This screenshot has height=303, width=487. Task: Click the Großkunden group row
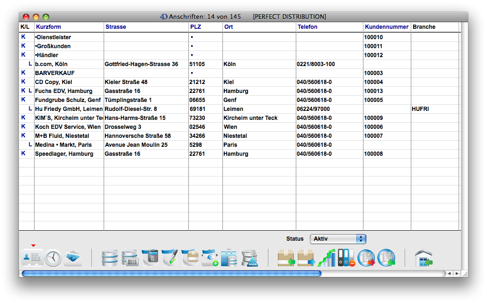53,46
